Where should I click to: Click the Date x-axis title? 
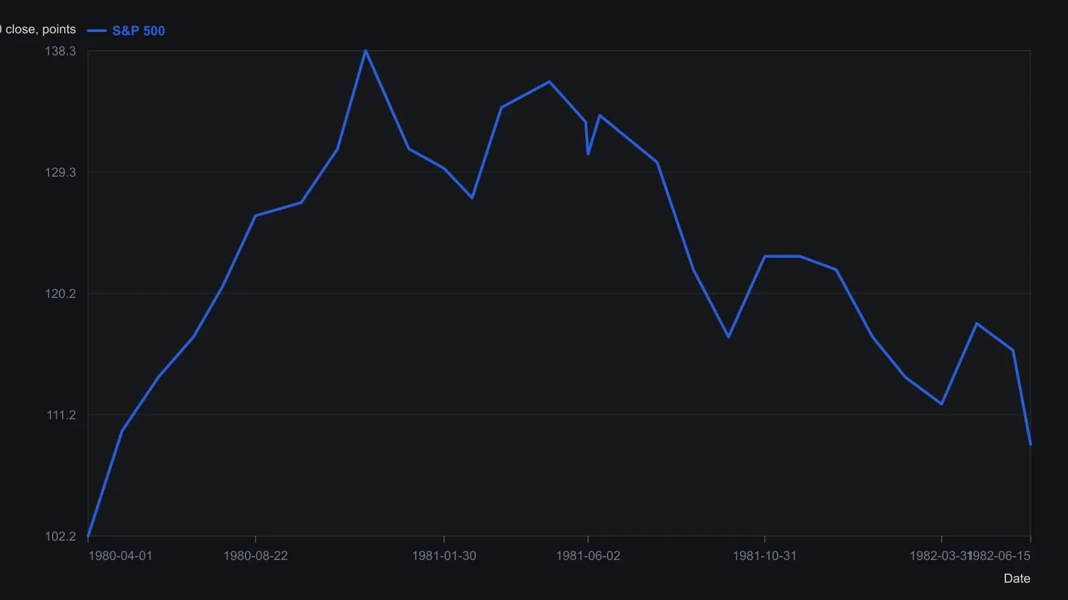(1017, 579)
